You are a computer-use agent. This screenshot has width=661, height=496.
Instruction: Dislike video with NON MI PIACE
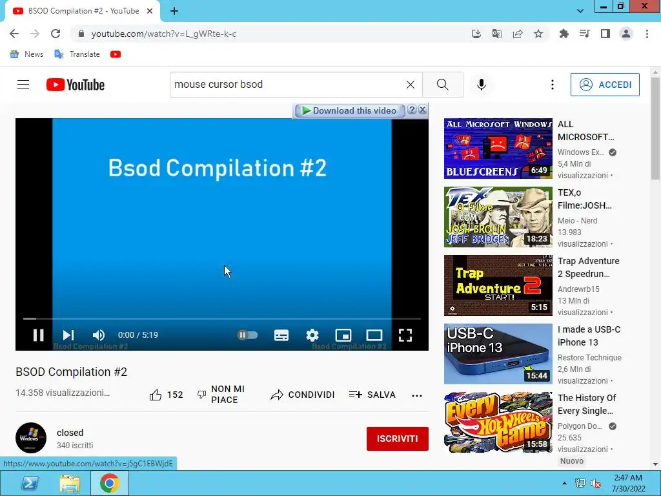tap(221, 395)
